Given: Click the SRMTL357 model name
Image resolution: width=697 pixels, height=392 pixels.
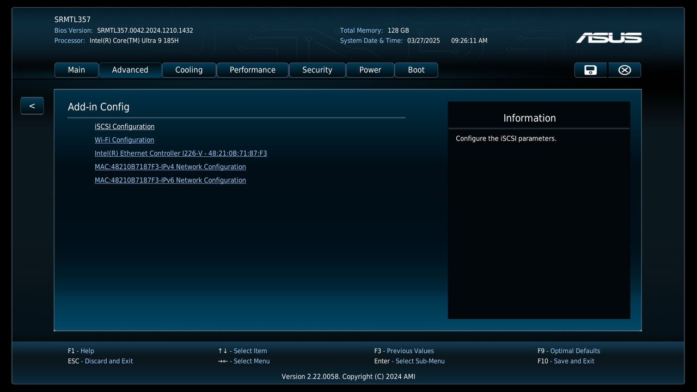Looking at the screenshot, I should [72, 20].
